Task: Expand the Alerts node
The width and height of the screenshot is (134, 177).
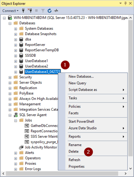Action: (x=16, y=153)
